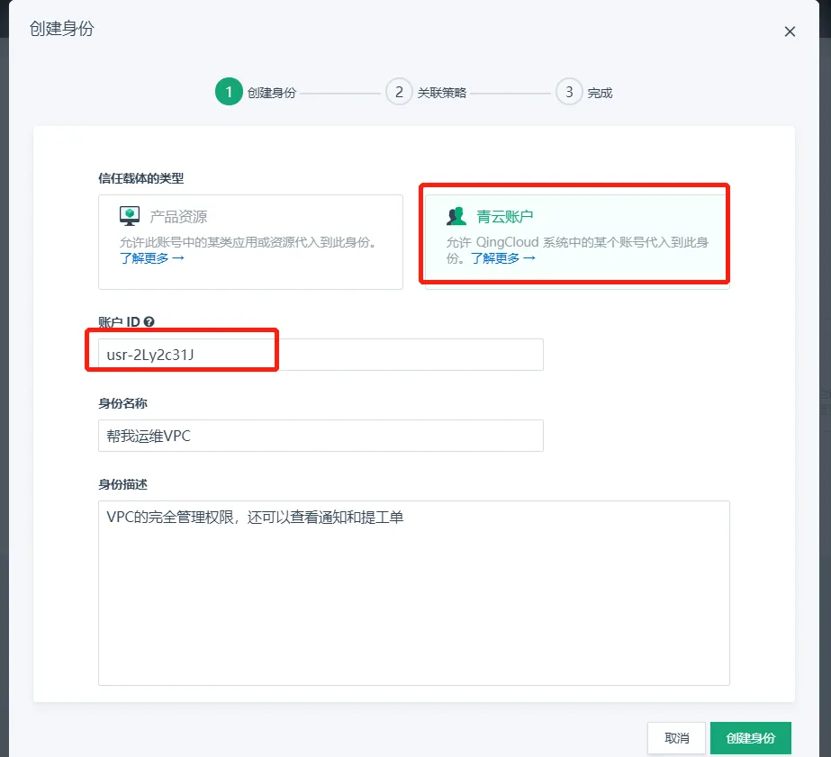831x757 pixels.
Task: Close the 创建身份 dialog with the X
Action: click(x=790, y=32)
